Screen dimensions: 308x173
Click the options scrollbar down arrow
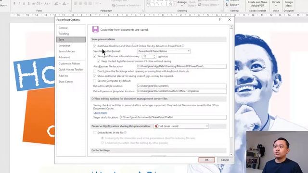[x=231, y=155]
